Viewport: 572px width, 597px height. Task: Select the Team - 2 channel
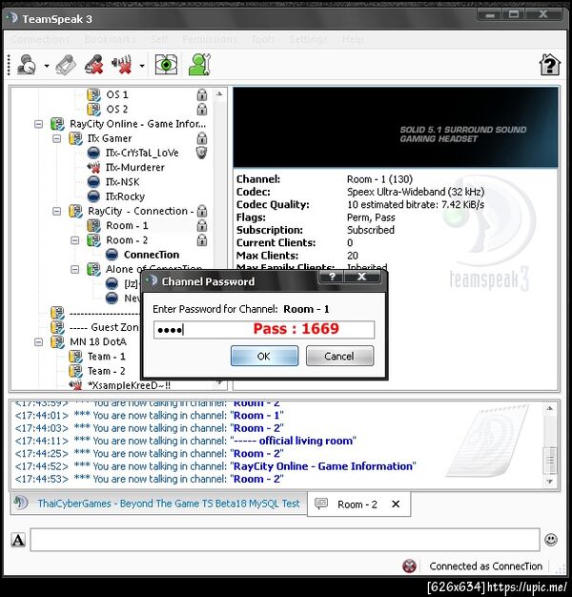click(x=107, y=371)
